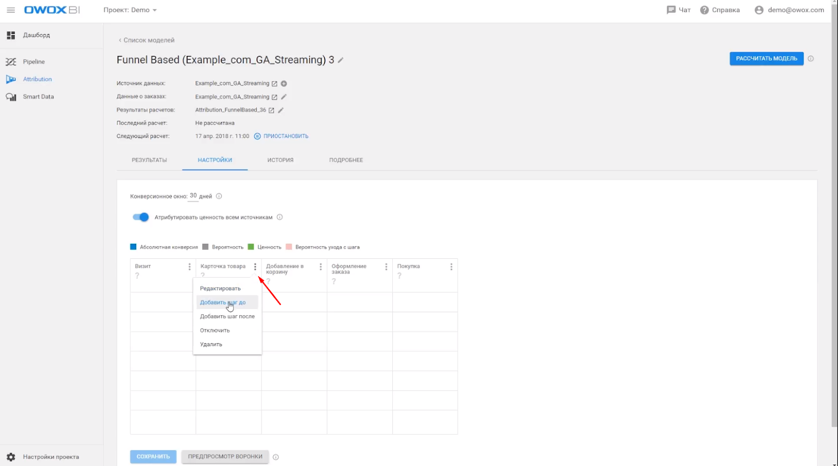838x466 pixels.
Task: Click the Рассчитать модель button
Action: click(x=766, y=59)
